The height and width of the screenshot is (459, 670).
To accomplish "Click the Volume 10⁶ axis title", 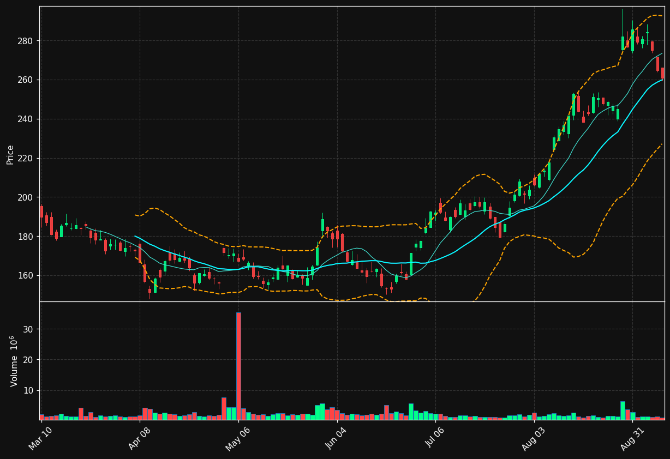I will click(13, 361).
